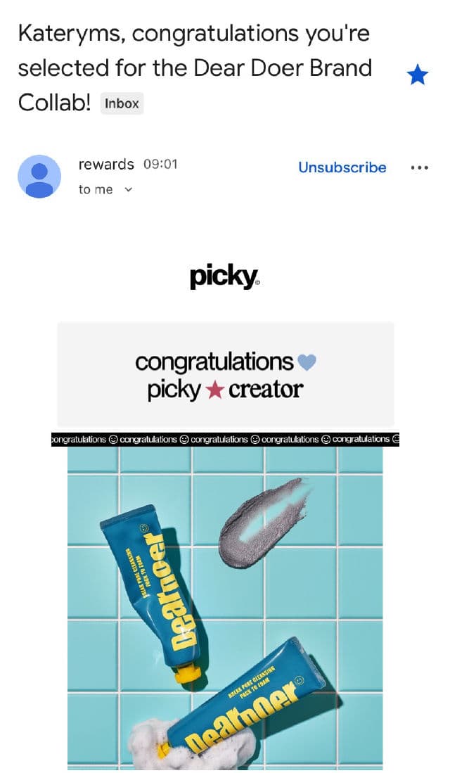
Task: Click the gray clay smear swatch
Action: click(263, 523)
